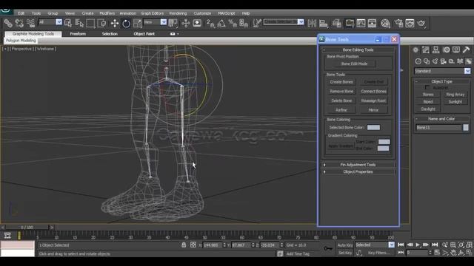Toggle the 3D Snaps button
This screenshot has height=266, width=474.
(210, 23)
